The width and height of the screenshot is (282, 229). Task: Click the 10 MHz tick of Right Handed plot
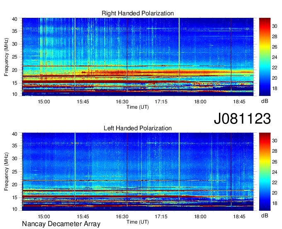tap(15, 95)
